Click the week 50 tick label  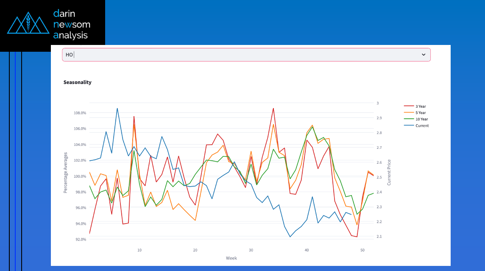pos(362,250)
